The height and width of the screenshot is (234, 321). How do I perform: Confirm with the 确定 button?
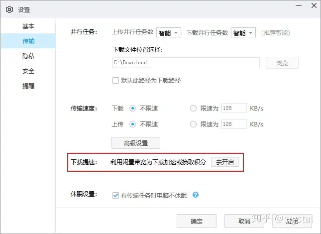(197, 221)
